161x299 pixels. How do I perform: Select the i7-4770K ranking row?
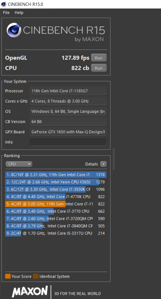[x=56, y=197]
